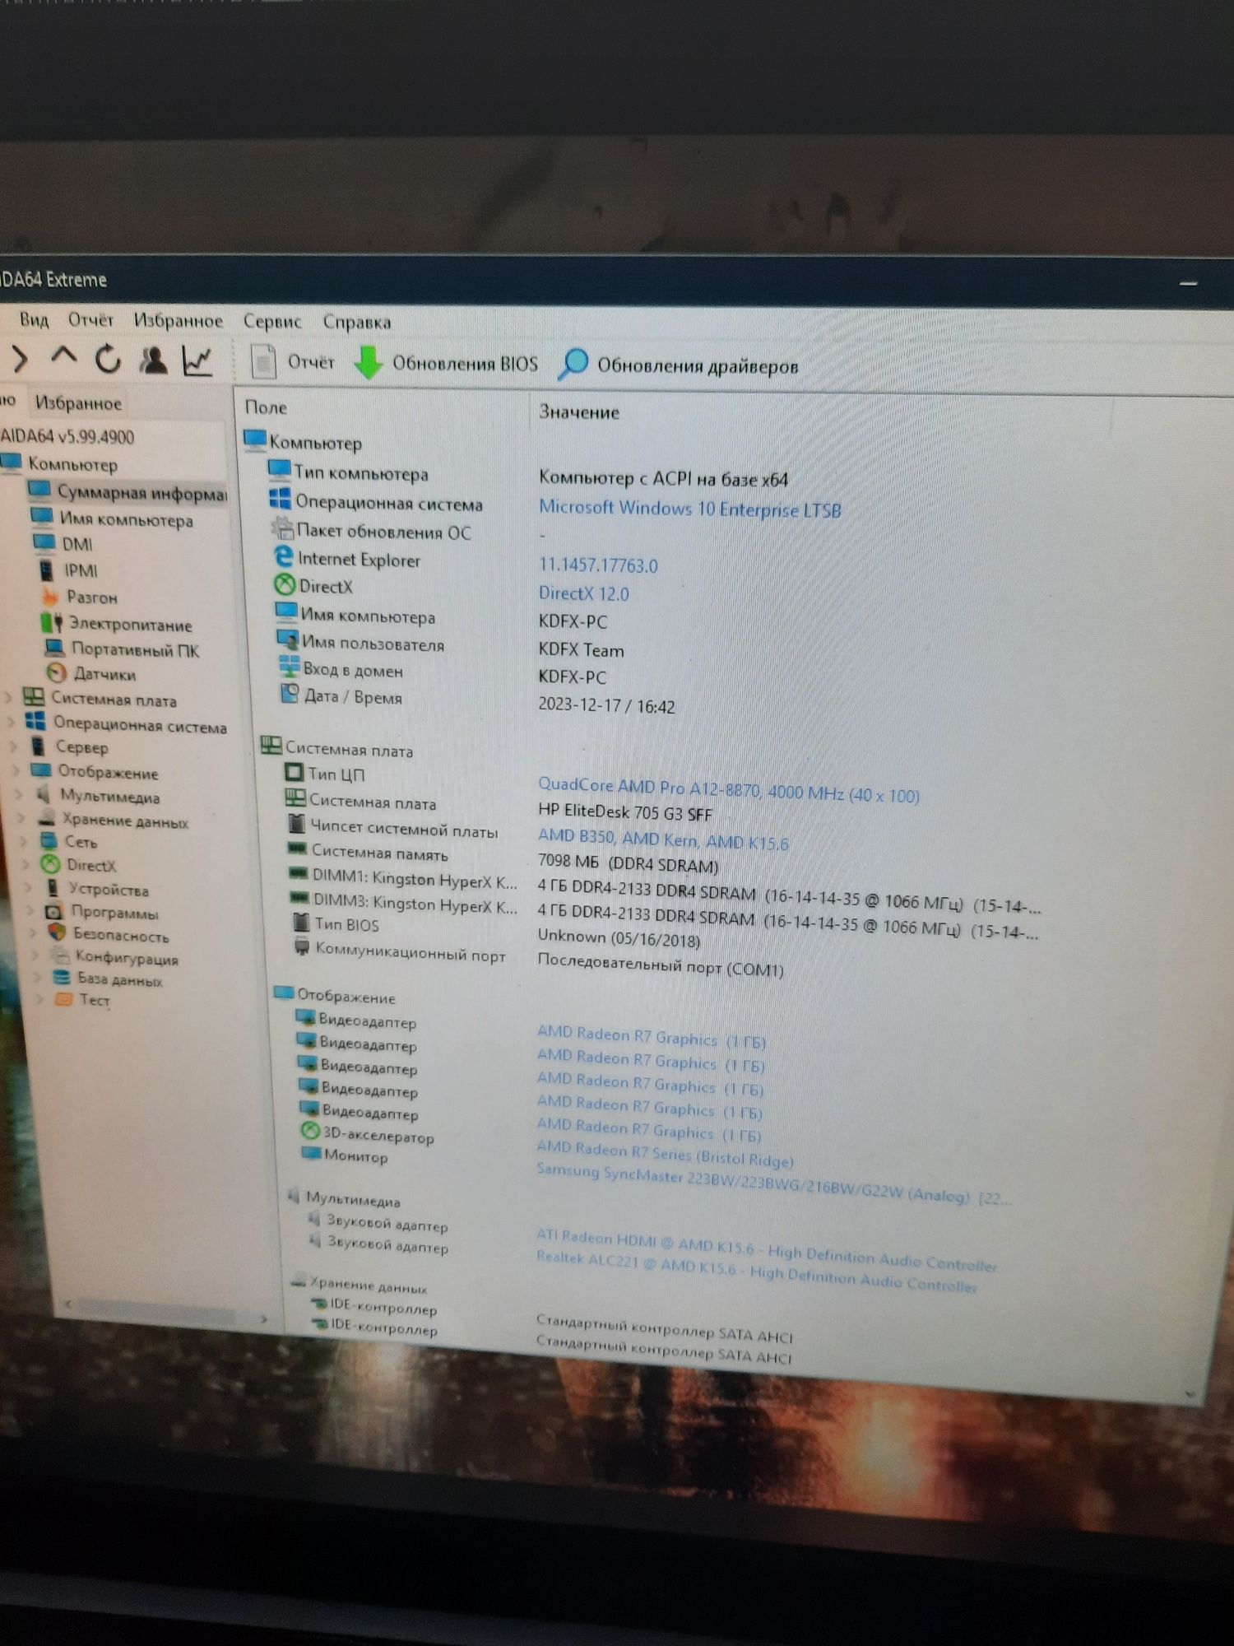The height and width of the screenshot is (1646, 1234).
Task: Open Microsoft Windows 10 Enterprise LTSB link
Action: [689, 509]
